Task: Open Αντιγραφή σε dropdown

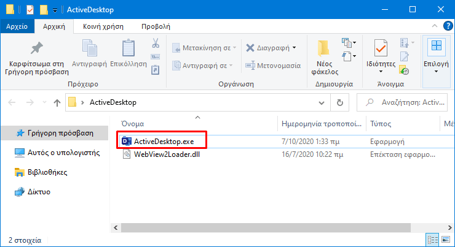Action: pos(202,66)
